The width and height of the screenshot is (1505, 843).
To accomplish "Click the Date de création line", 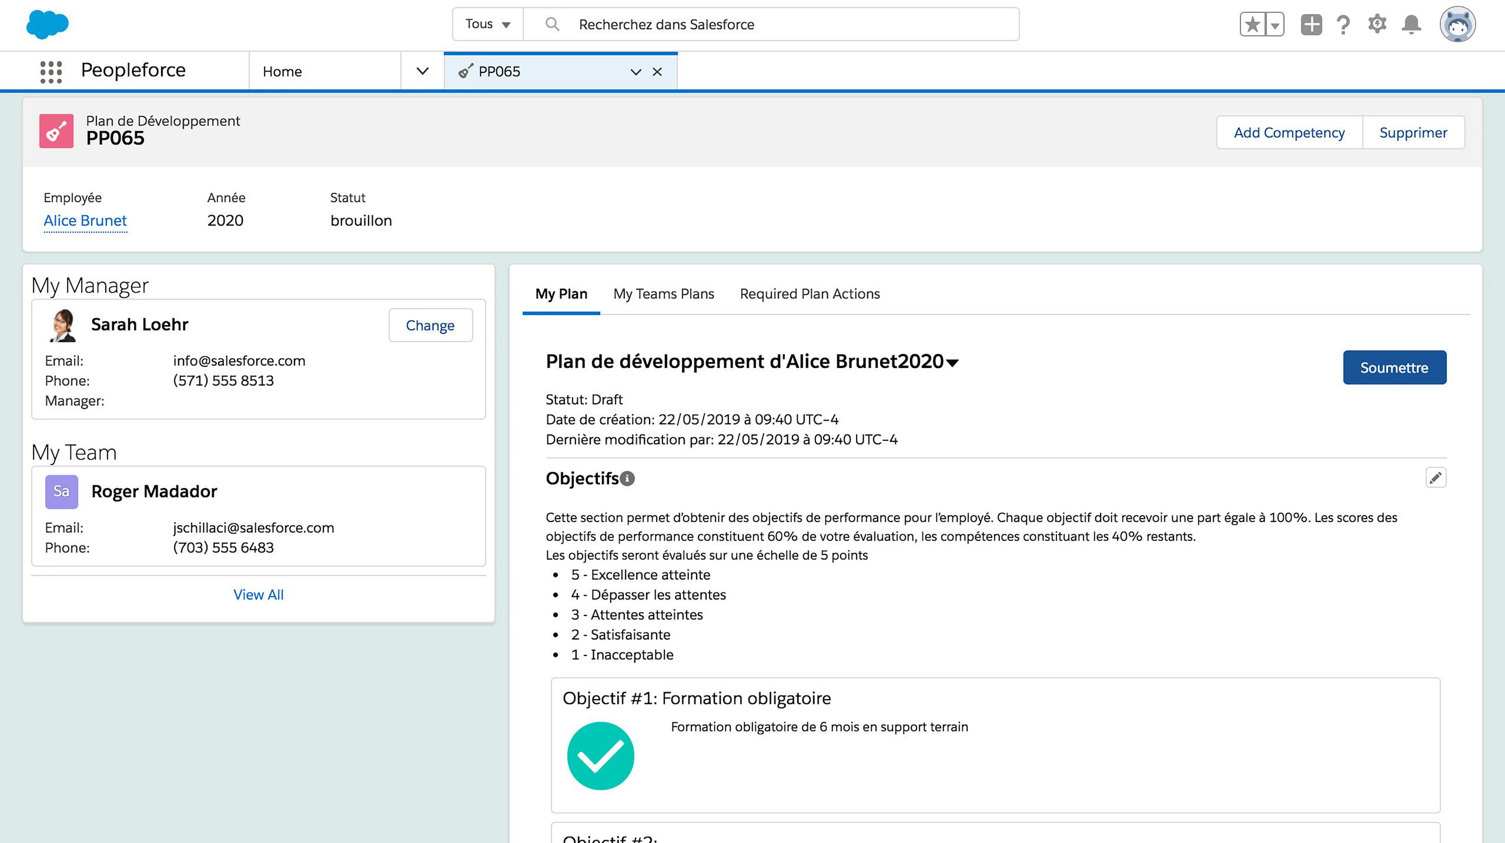I will [x=692, y=420].
